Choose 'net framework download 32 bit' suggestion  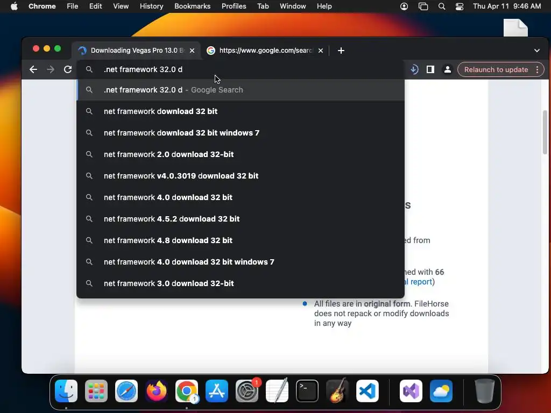(x=241, y=111)
